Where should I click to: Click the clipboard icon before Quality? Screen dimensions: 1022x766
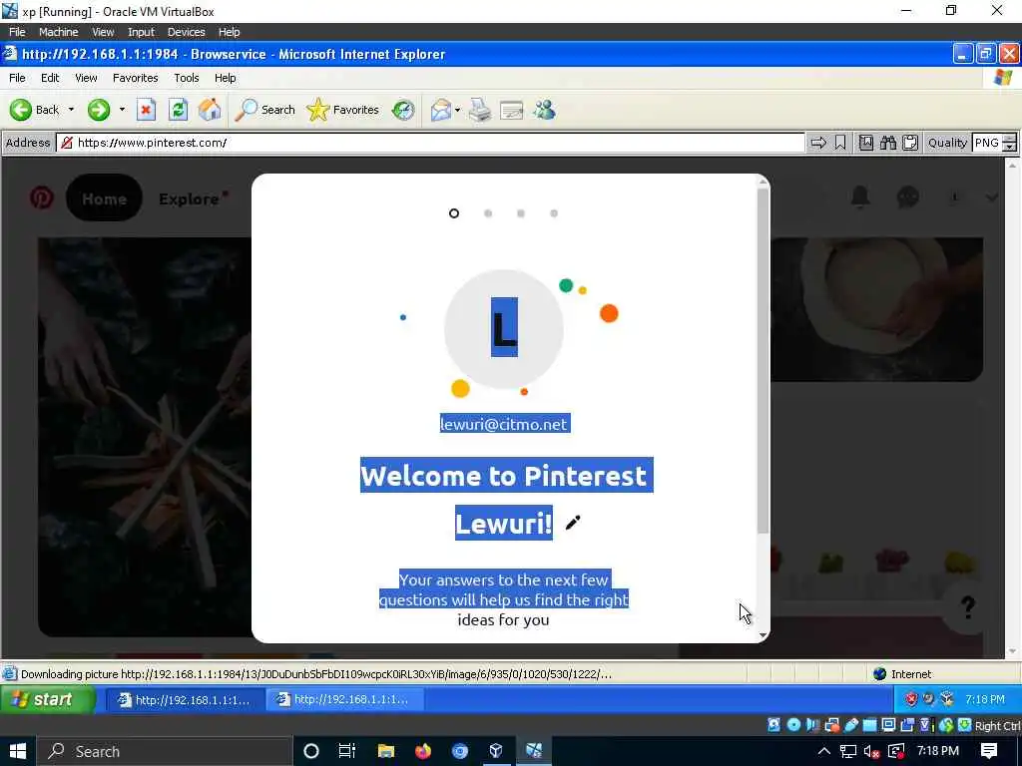click(x=910, y=143)
